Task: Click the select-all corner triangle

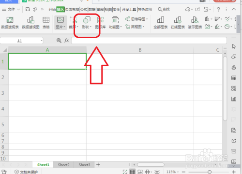Action: coord(4,50)
